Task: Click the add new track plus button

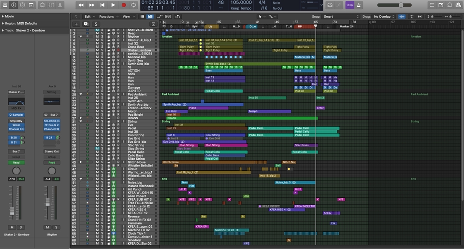Action: 76,24
